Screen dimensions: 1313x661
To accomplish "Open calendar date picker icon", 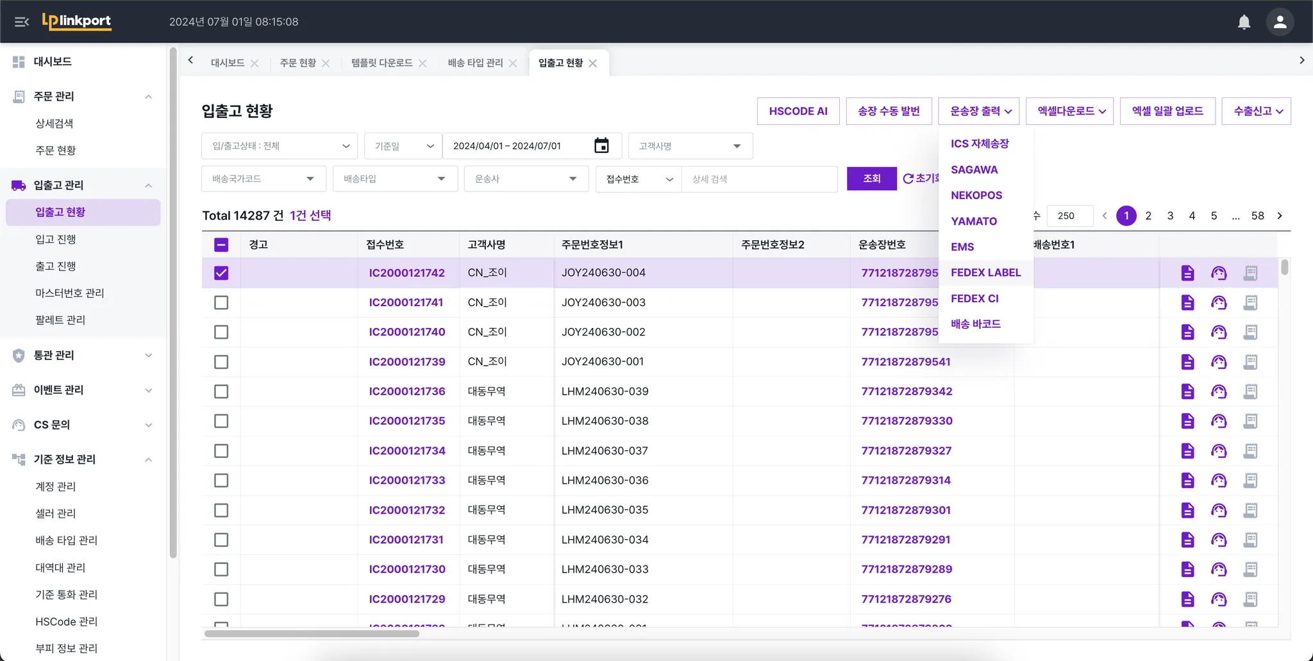I will click(601, 146).
